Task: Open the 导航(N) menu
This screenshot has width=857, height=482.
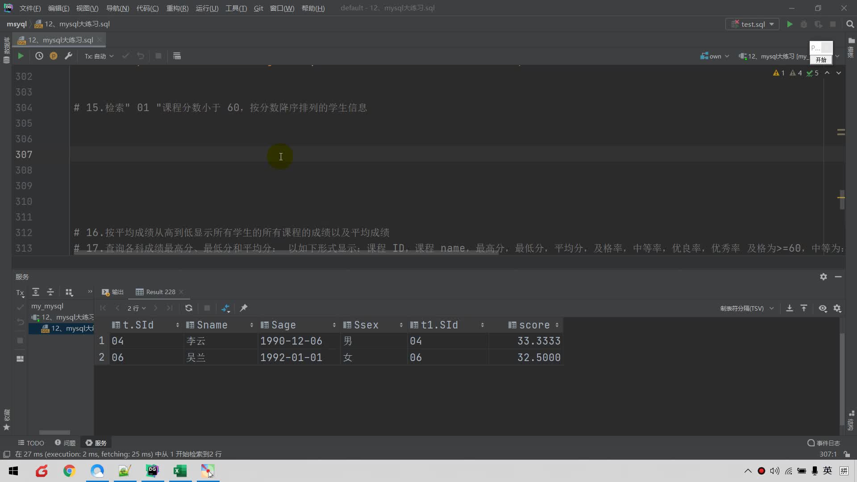Action: (117, 8)
